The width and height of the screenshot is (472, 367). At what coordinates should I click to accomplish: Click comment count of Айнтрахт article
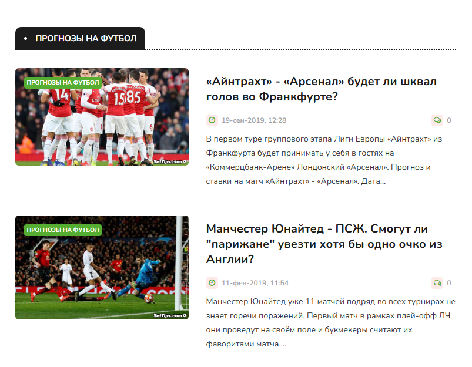click(x=449, y=120)
